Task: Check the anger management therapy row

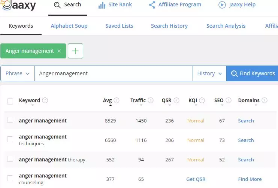Action: 10,159
